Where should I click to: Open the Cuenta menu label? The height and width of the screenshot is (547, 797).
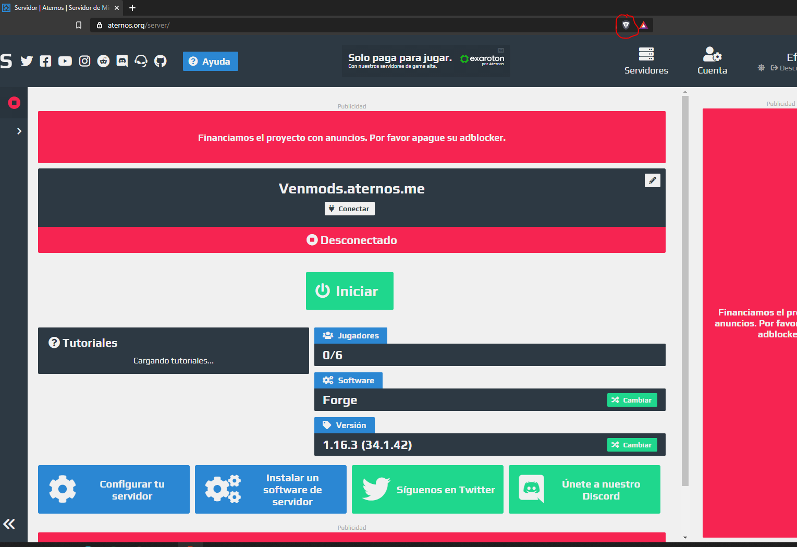pyautogui.click(x=712, y=70)
